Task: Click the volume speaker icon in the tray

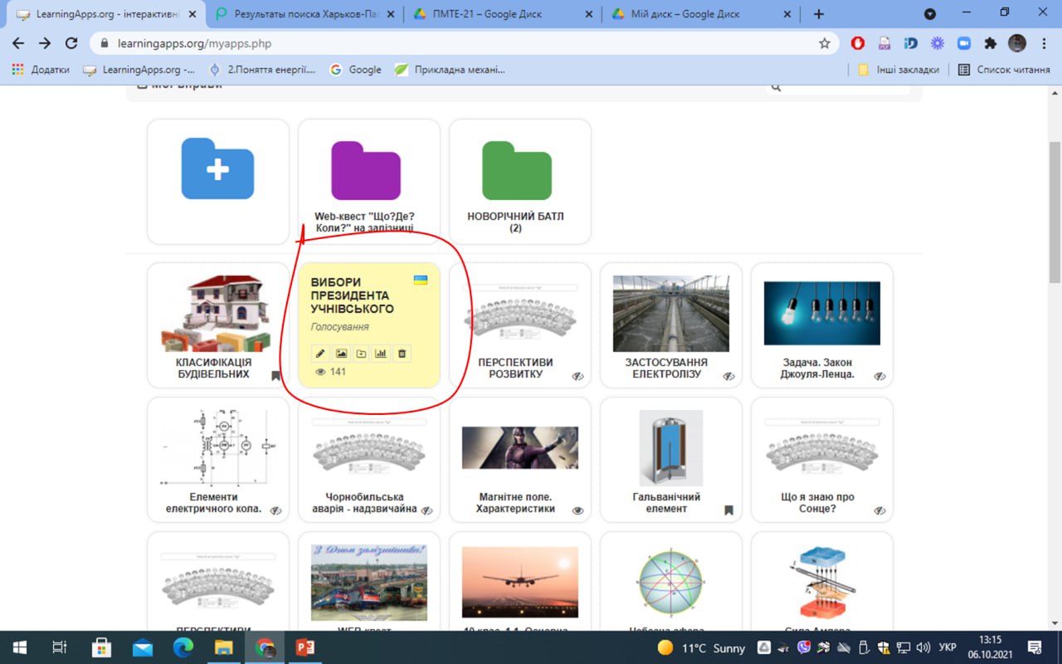Action: [x=923, y=647]
